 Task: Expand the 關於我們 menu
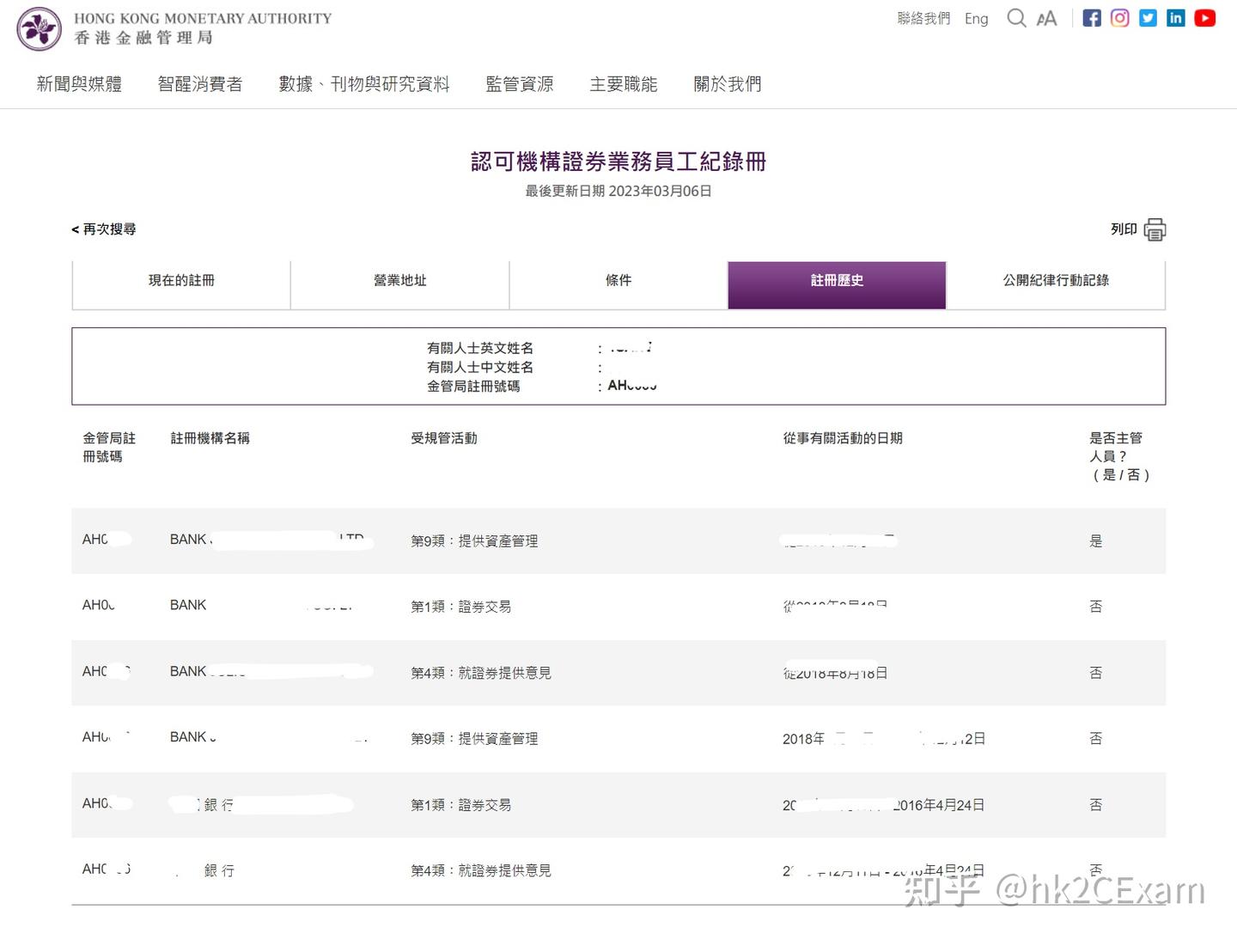pos(727,83)
